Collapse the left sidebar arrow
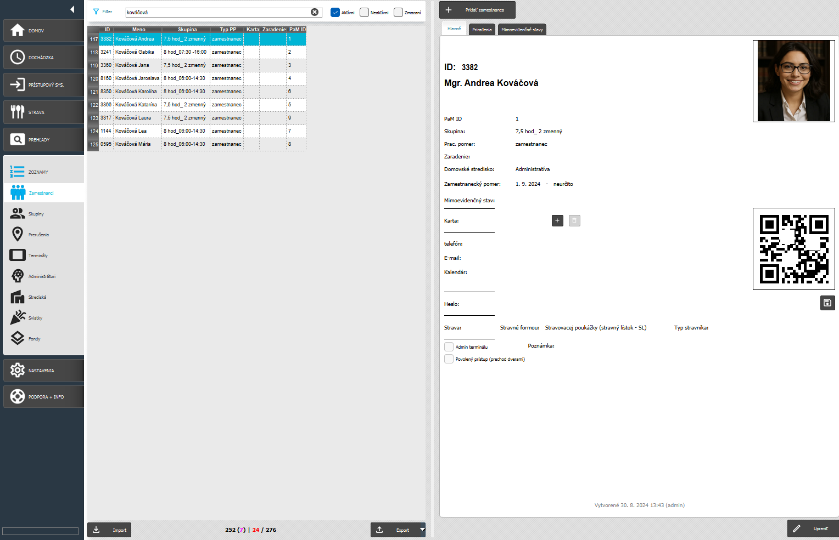Viewport: 839px width, 540px height. (72, 9)
